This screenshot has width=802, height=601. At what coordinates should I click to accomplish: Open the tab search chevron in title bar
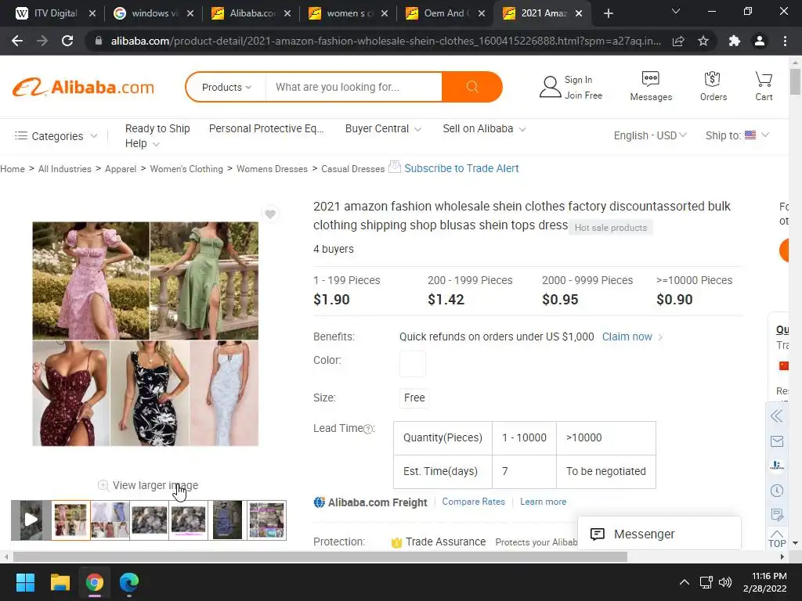pos(676,11)
